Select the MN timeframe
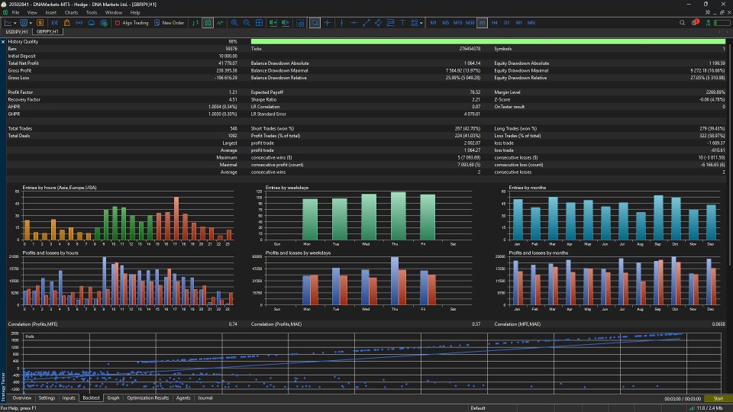733x412 pixels. (x=531, y=23)
